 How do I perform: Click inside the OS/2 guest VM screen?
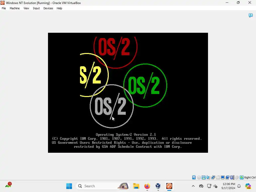(128, 93)
